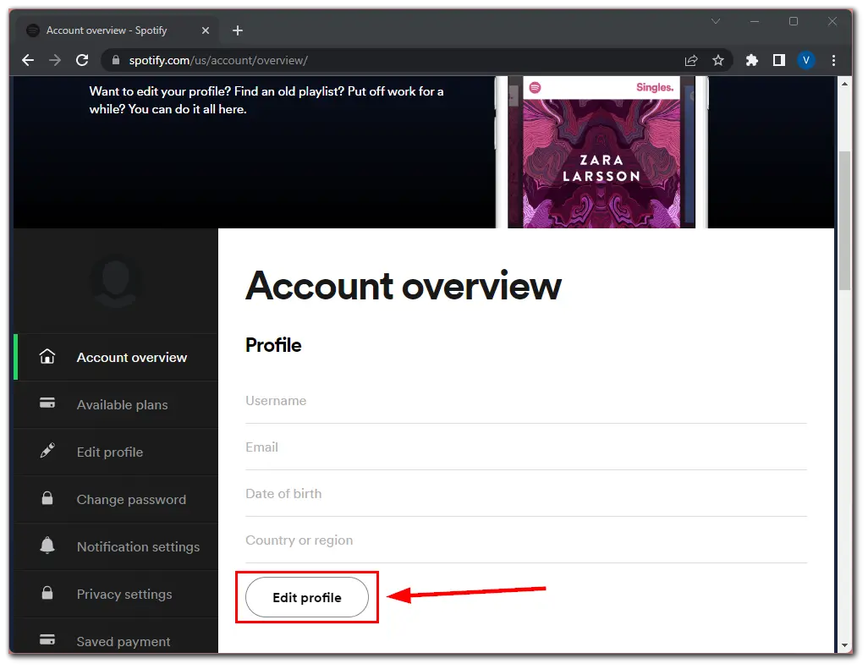Click the Spotify logo on phone image
The height and width of the screenshot is (669, 868).
point(535,87)
